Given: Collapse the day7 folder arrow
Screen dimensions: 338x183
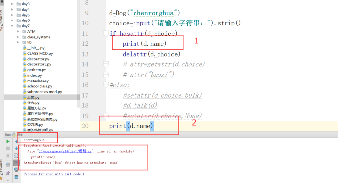Looking at the screenshot, I should coord(12,26).
